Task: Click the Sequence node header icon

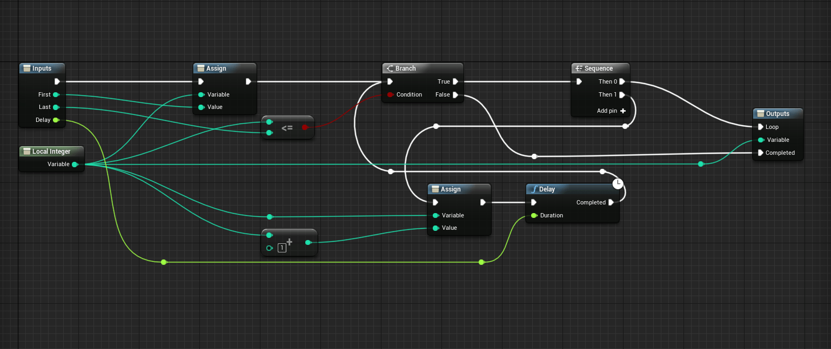Action: [x=579, y=68]
